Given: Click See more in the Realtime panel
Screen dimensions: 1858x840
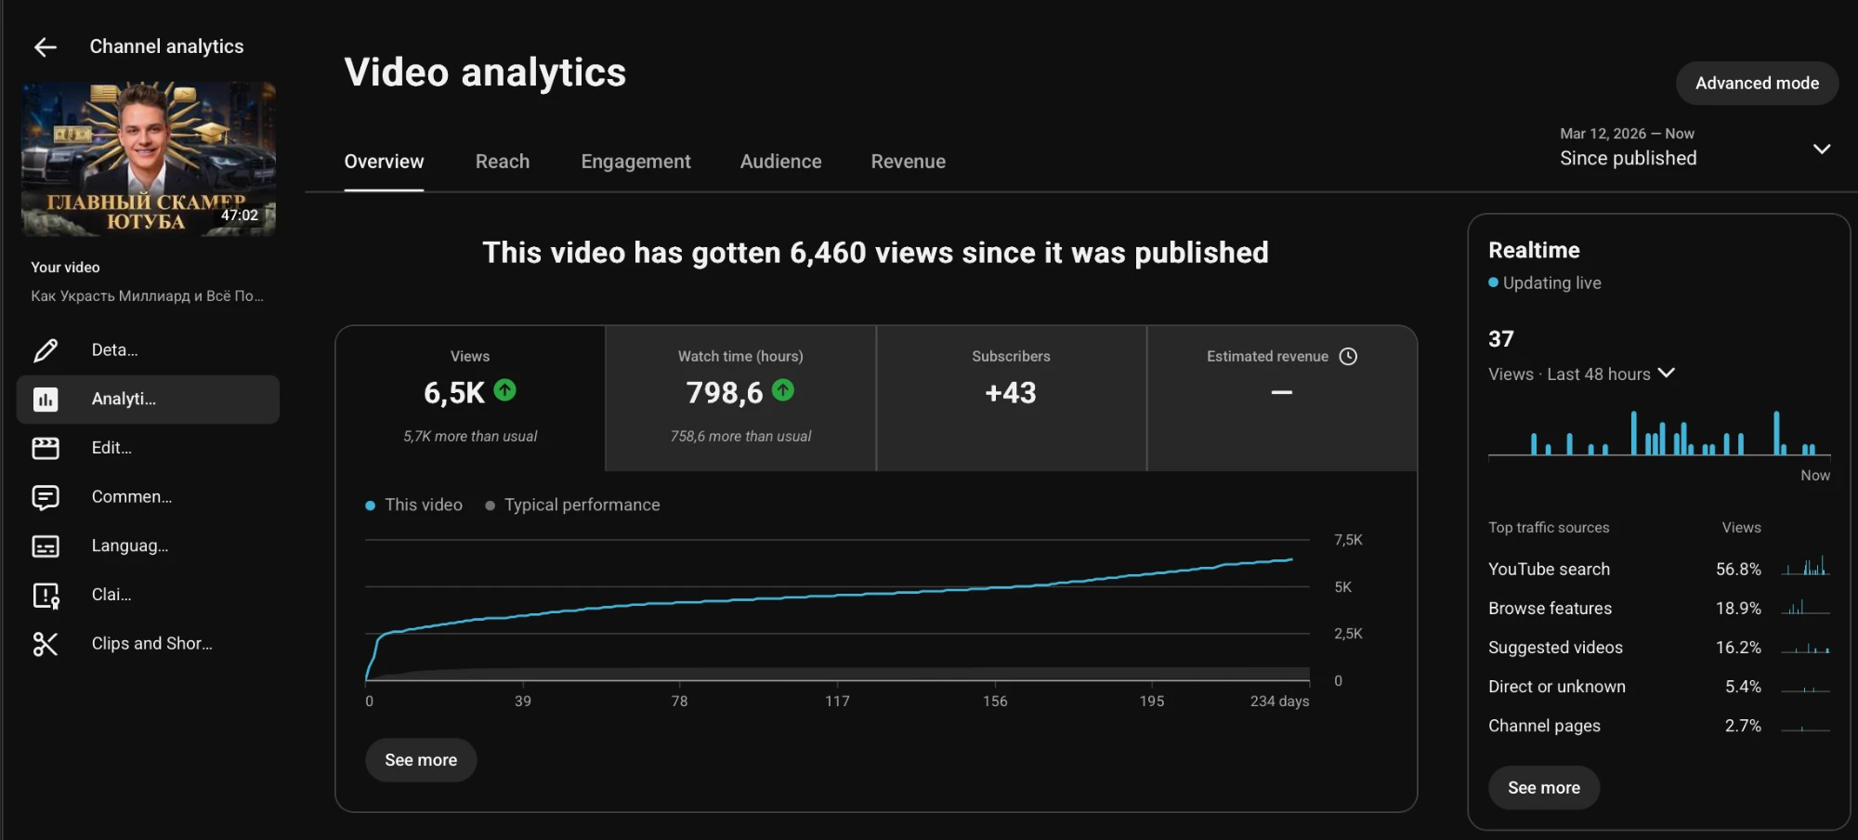Looking at the screenshot, I should [1544, 788].
